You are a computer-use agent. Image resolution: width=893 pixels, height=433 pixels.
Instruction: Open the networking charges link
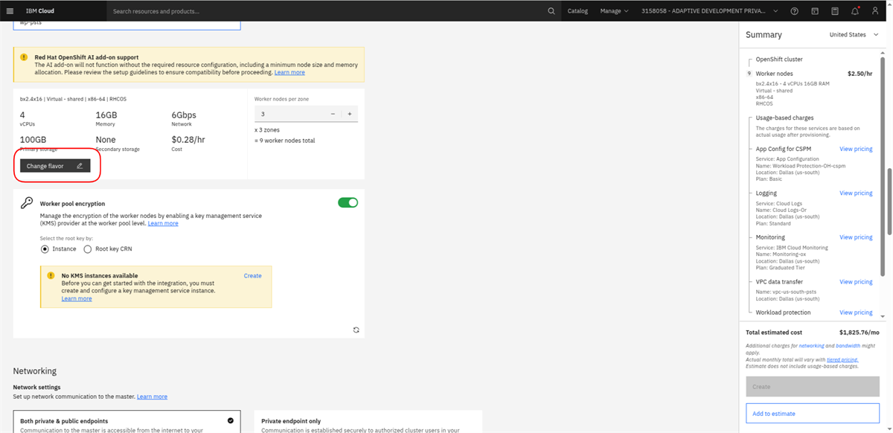[x=811, y=346]
